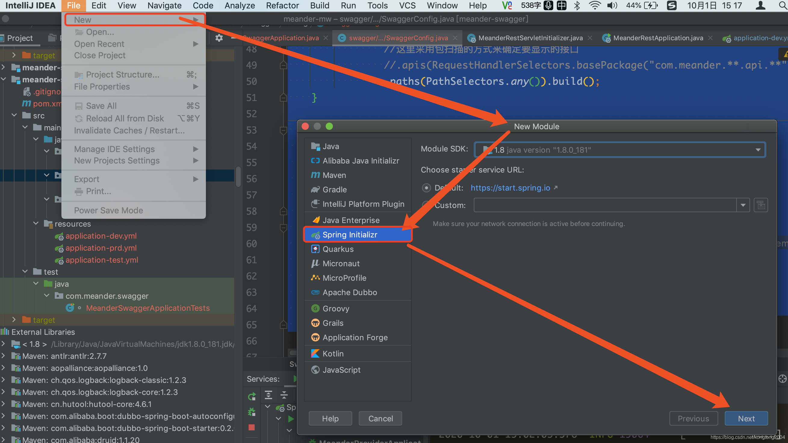The height and width of the screenshot is (443, 788).
Task: Select IntelliJ Platform Plugin type
Action: (357, 204)
